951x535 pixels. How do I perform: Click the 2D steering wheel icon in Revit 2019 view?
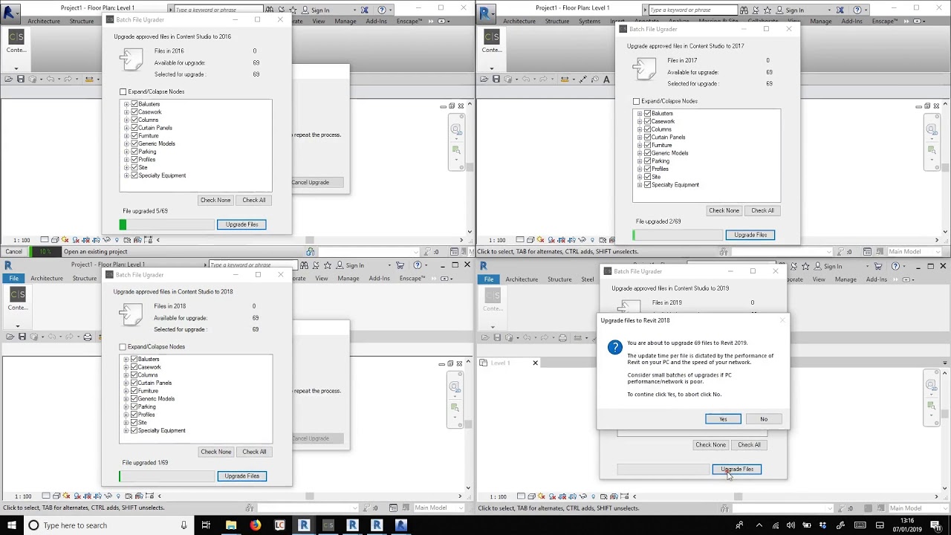(x=931, y=386)
